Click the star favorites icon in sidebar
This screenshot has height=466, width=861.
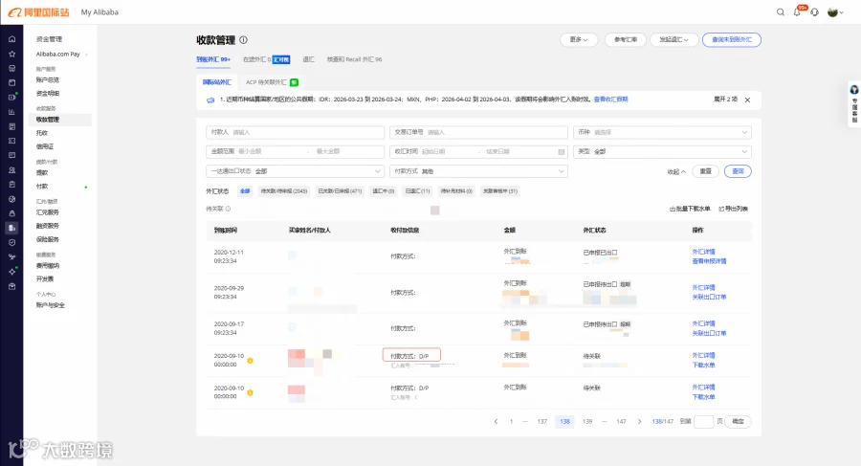12,54
